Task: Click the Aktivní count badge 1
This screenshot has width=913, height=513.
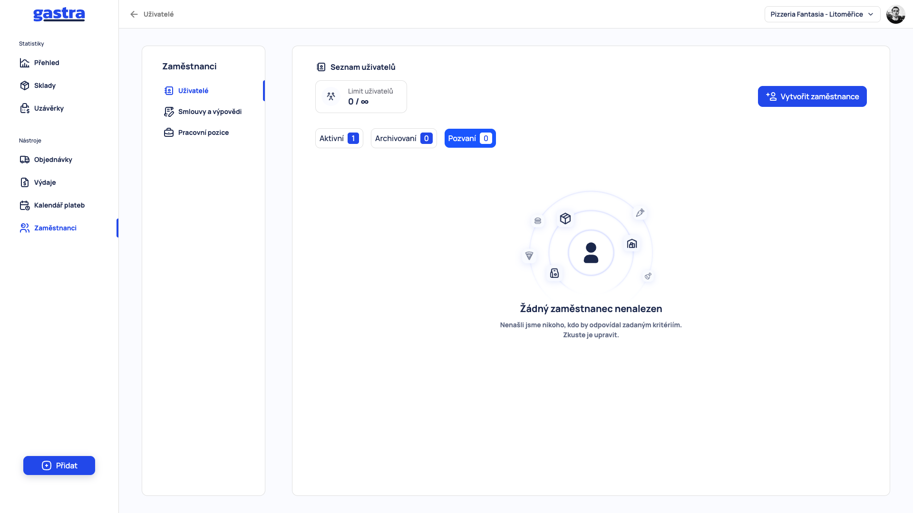Action: click(353, 138)
